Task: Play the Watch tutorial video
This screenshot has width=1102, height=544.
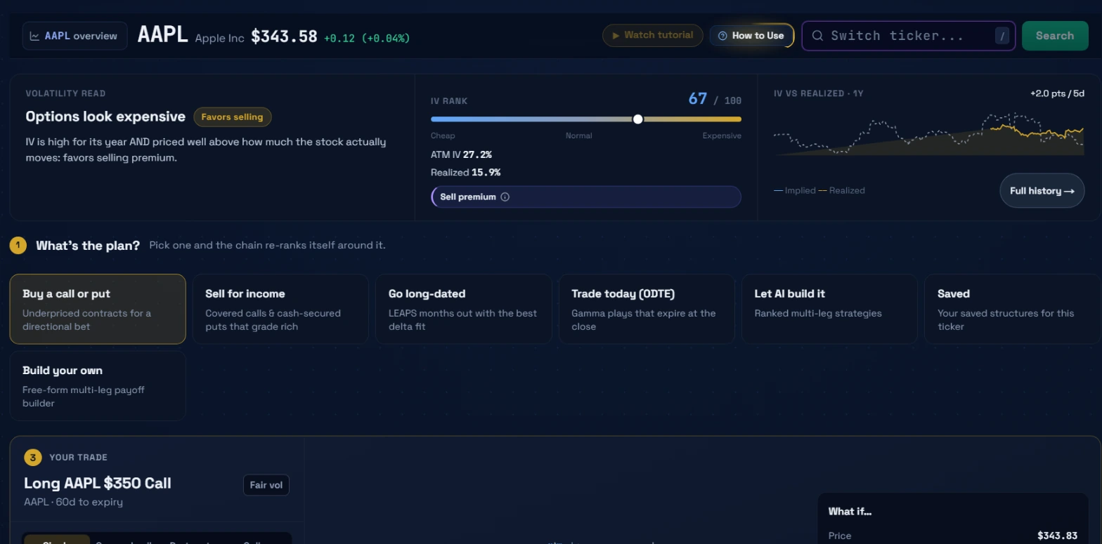Action: click(652, 35)
